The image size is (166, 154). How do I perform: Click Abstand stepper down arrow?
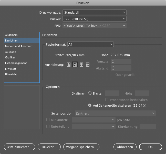(x=113, y=69)
